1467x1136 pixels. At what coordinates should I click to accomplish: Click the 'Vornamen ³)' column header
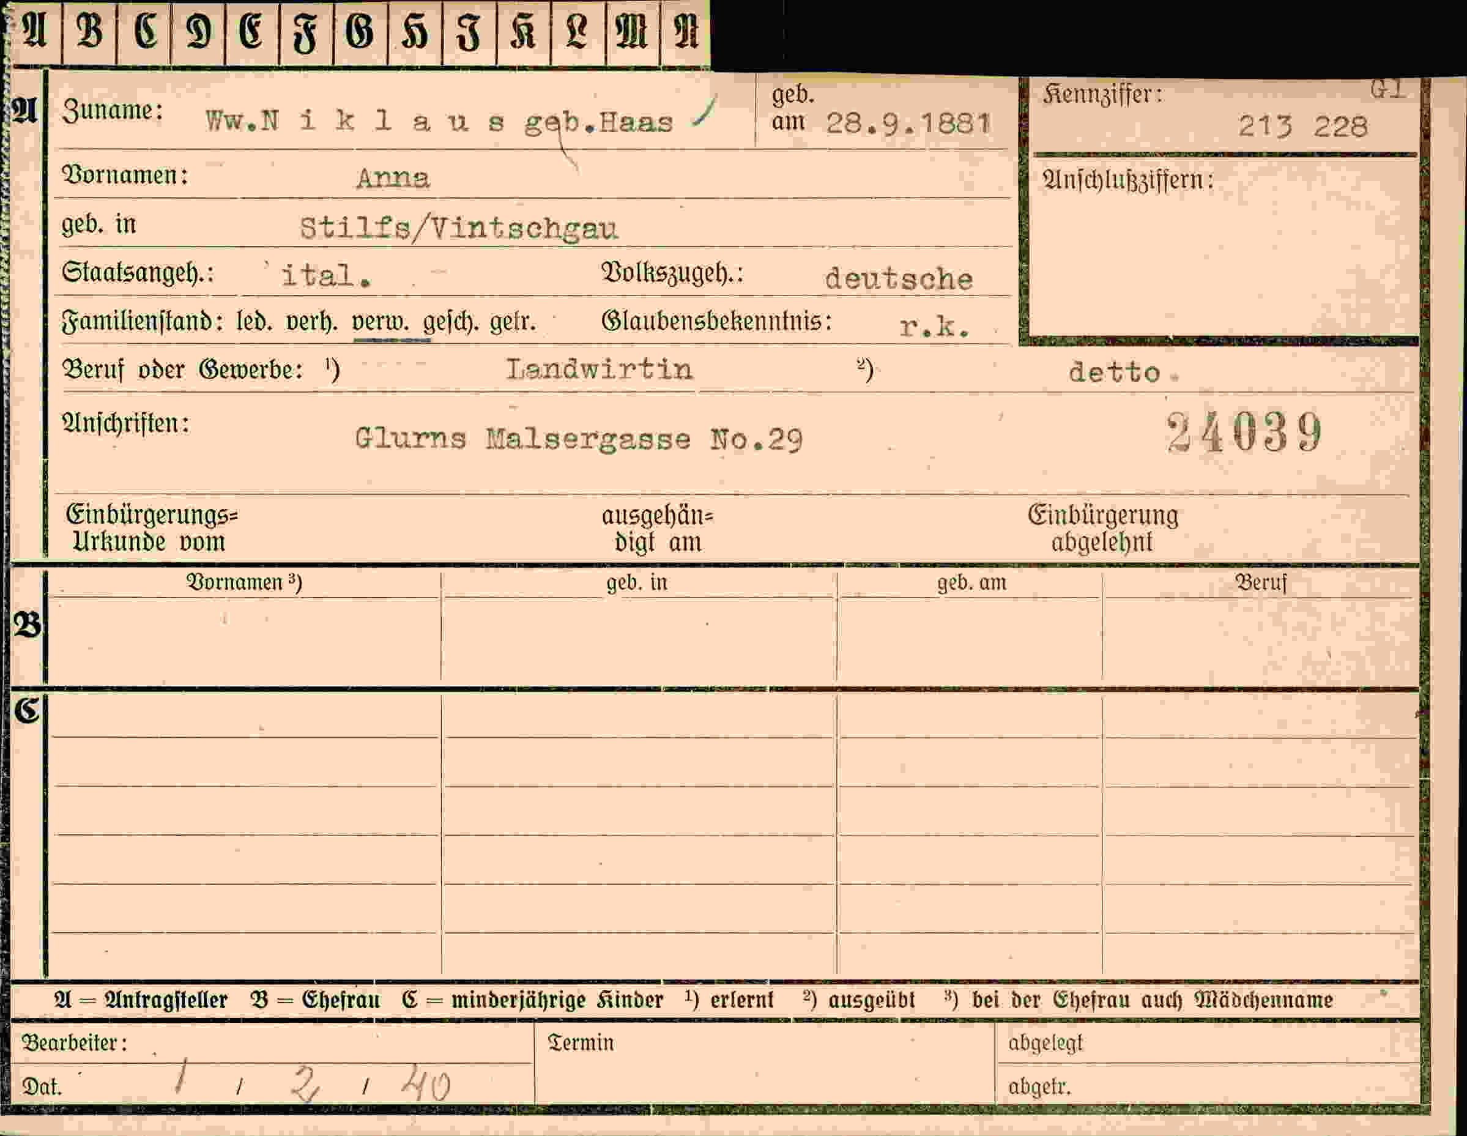244,582
